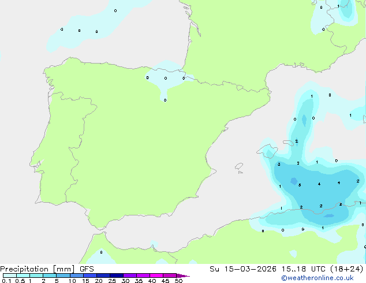366x283 pixels.
Task: Click the legend label '10'
Action: pyautogui.click(x=72, y=281)
